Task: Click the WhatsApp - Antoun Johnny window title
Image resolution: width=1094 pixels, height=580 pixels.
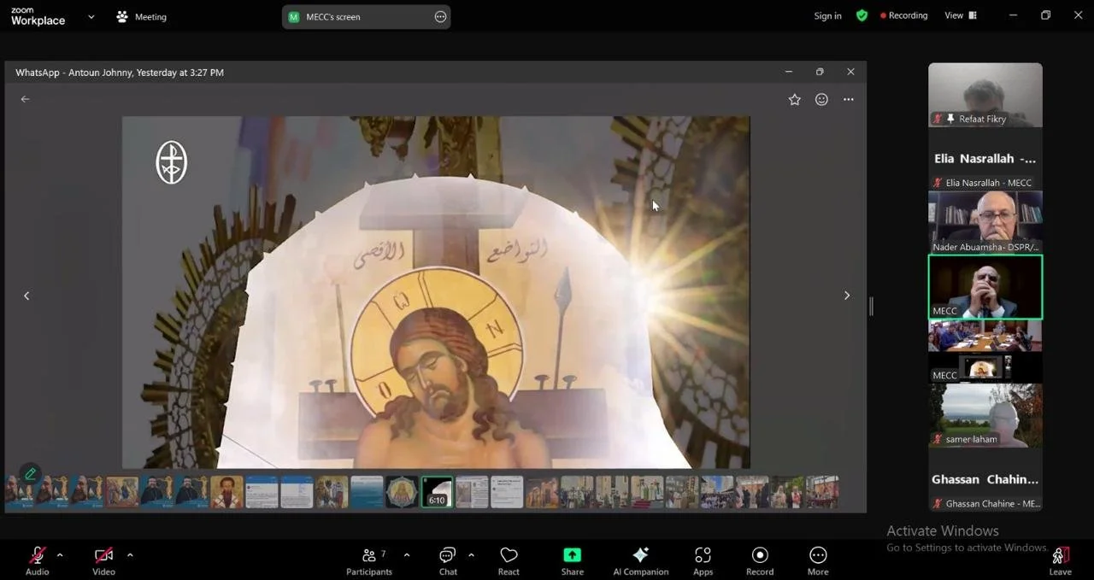Action: (120, 73)
